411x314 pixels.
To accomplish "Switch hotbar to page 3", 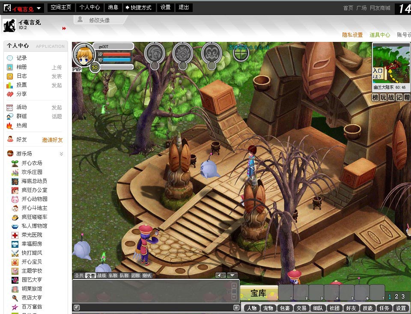I will pos(403,296).
